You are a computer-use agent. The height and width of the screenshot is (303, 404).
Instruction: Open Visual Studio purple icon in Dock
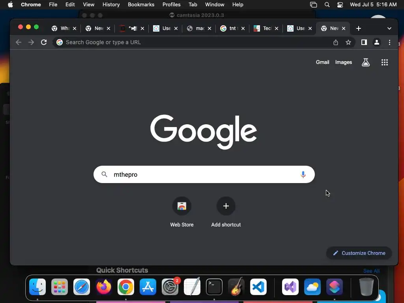[x=290, y=287]
